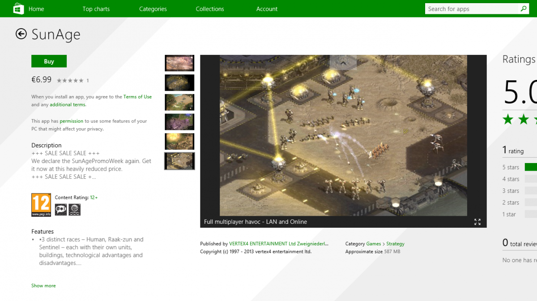Open Top charts
This screenshot has width=537, height=301.
click(96, 9)
